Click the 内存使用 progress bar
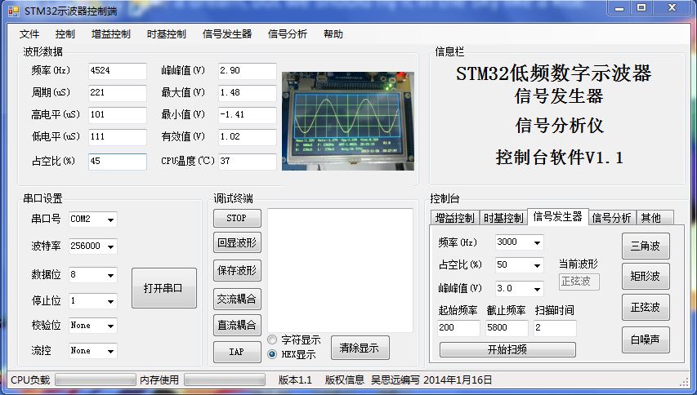697x395 pixels. point(225,380)
